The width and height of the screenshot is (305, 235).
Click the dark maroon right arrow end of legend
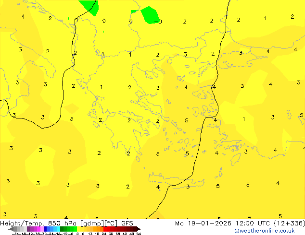point(139,229)
